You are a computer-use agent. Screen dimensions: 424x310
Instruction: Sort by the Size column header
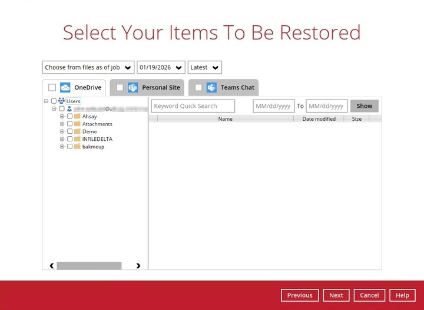pyautogui.click(x=357, y=118)
